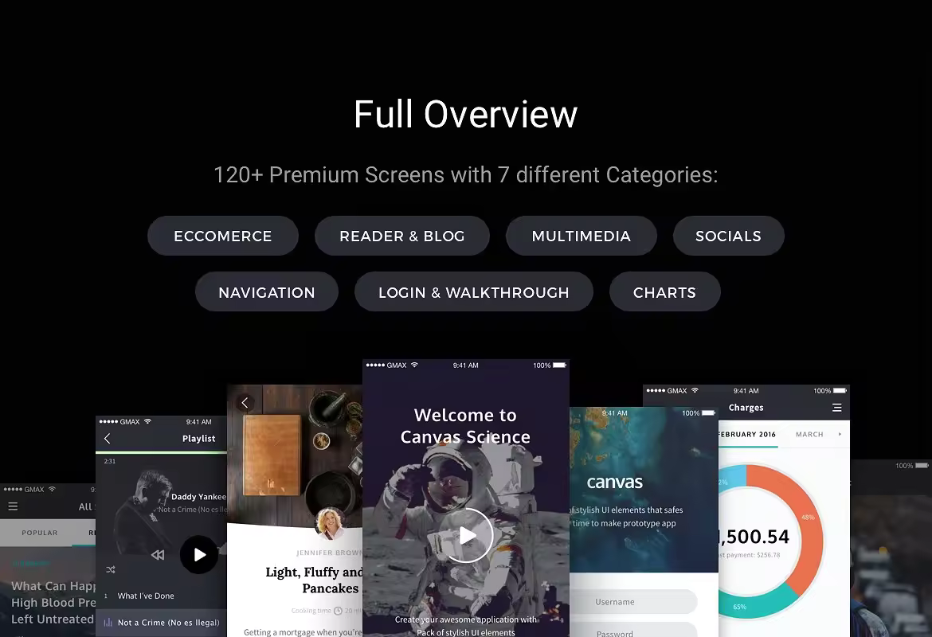Image resolution: width=932 pixels, height=637 pixels.
Task: Click wifi icon on Playlist status bar
Action: (148, 421)
